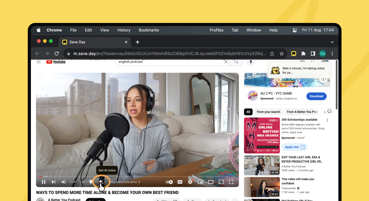Image resolution: width=369 pixels, height=201 pixels.
Task: Open options menu for 300 Scholarships ad
Action: tap(327, 120)
